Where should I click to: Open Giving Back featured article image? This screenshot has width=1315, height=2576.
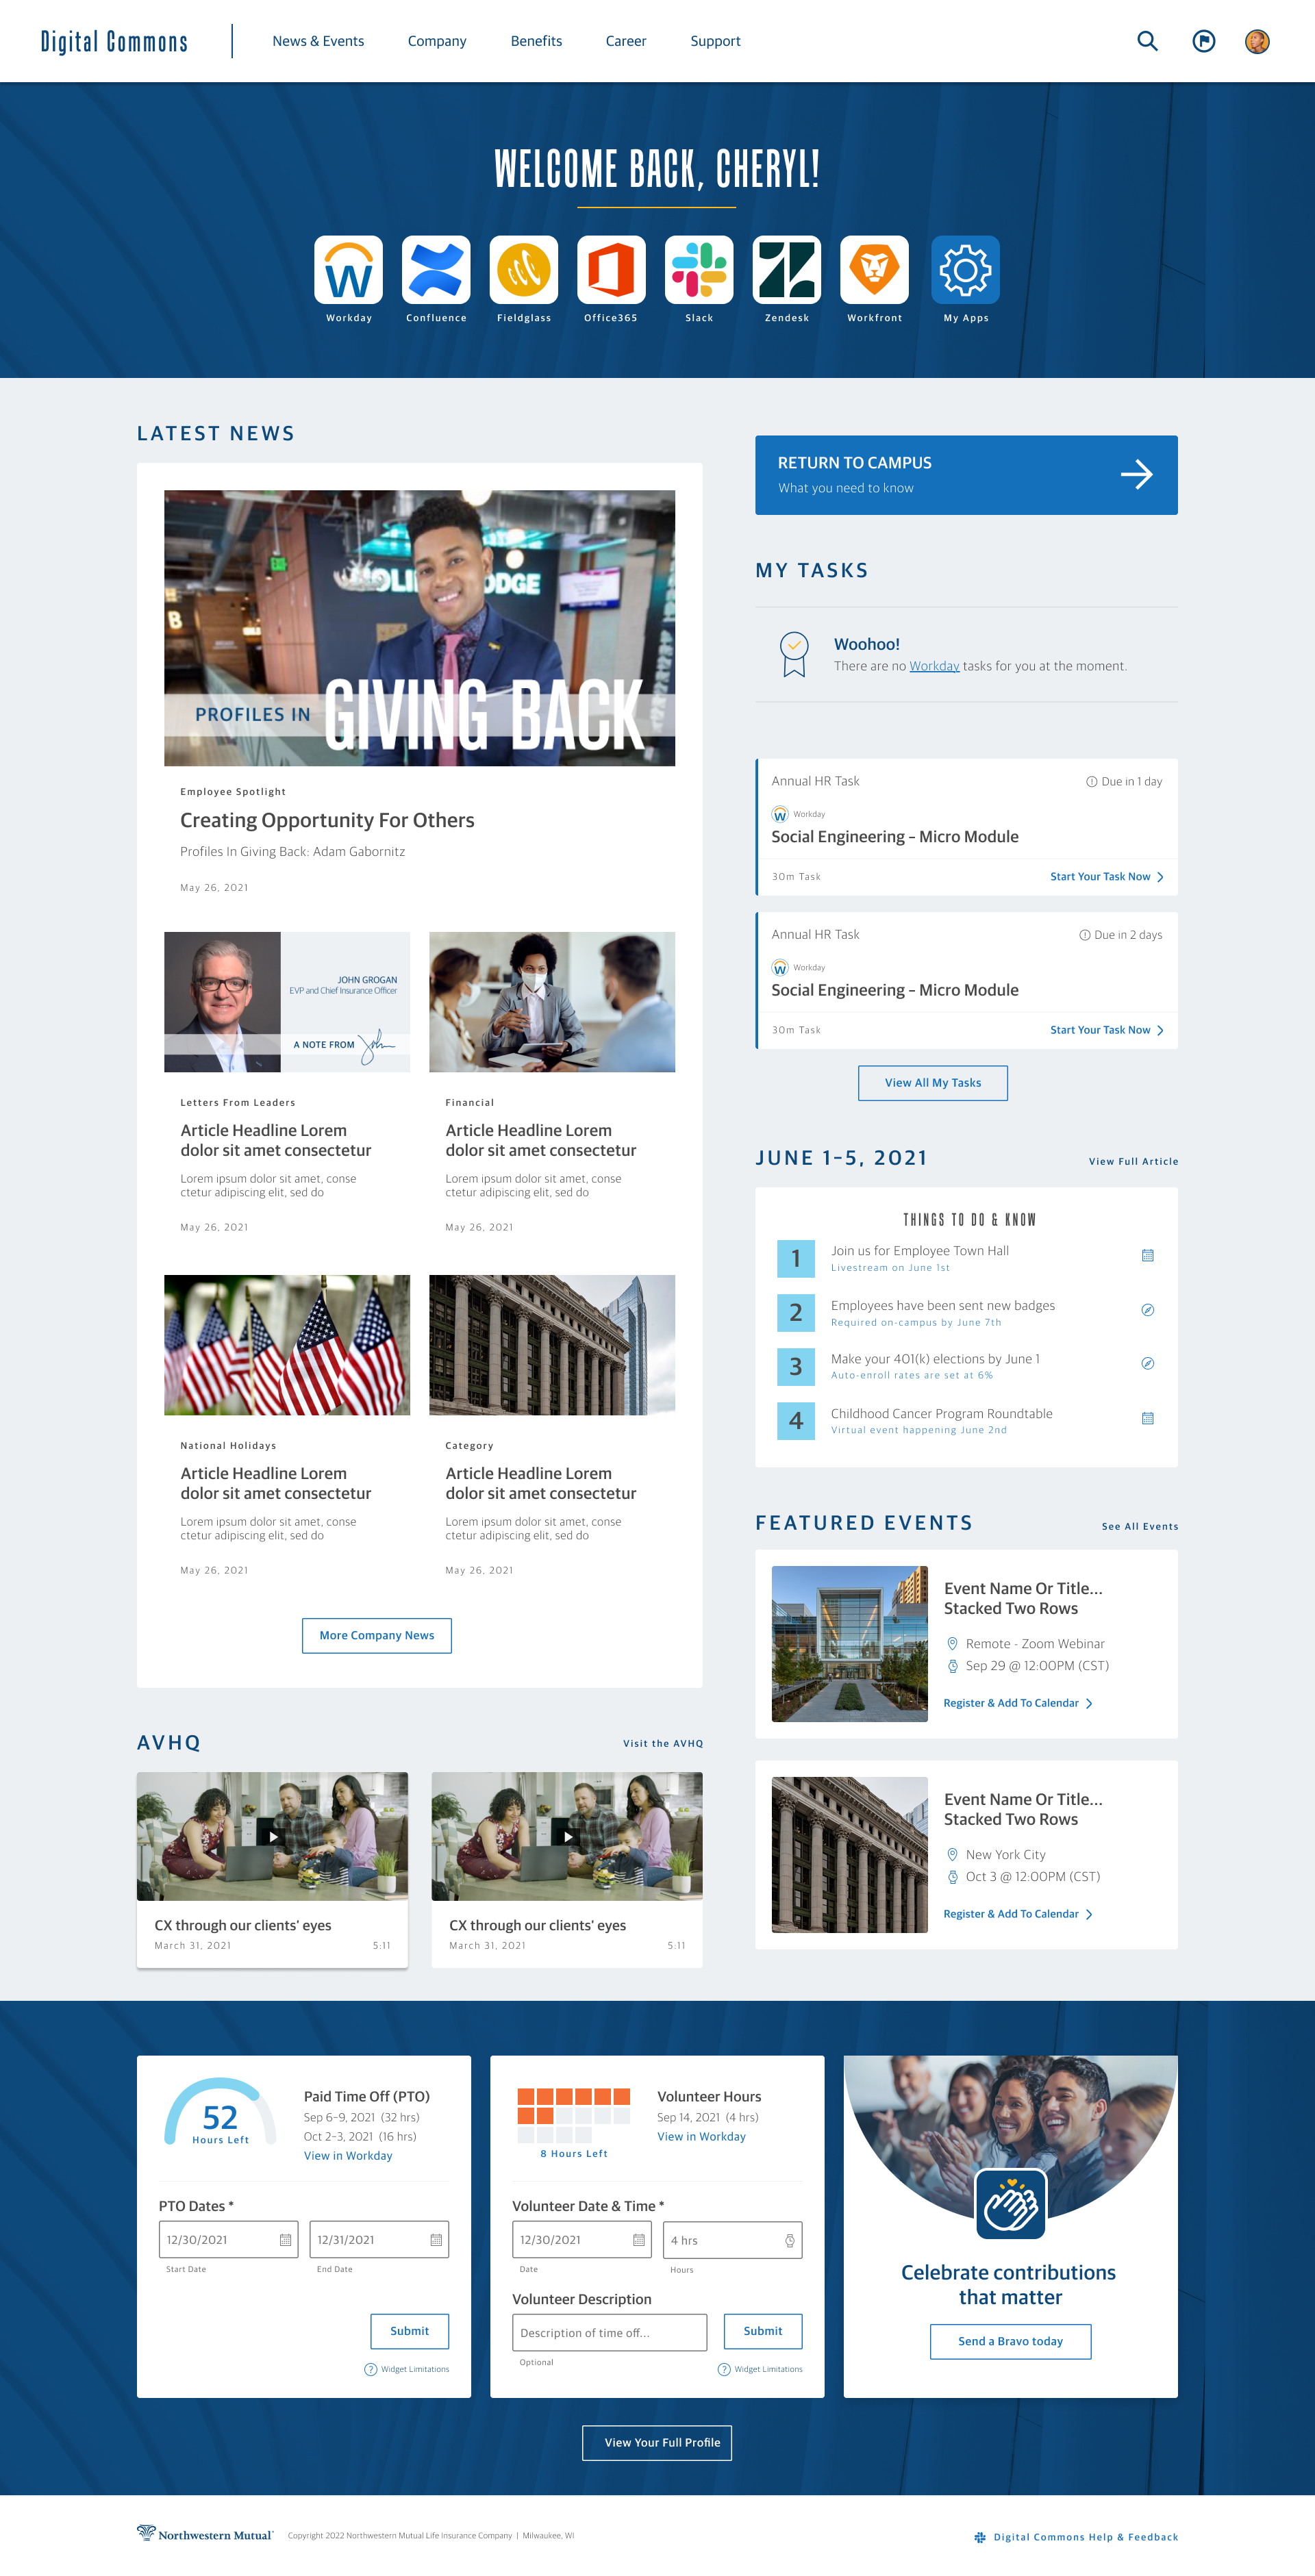(420, 628)
